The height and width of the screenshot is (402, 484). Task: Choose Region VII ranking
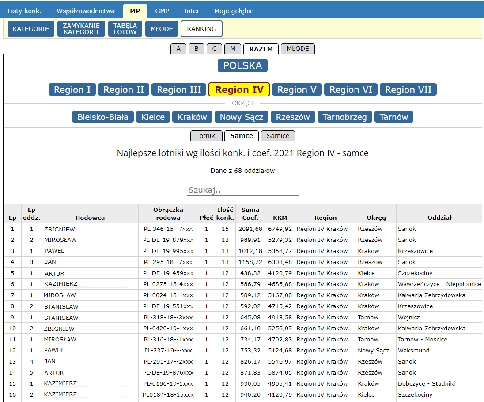point(408,90)
